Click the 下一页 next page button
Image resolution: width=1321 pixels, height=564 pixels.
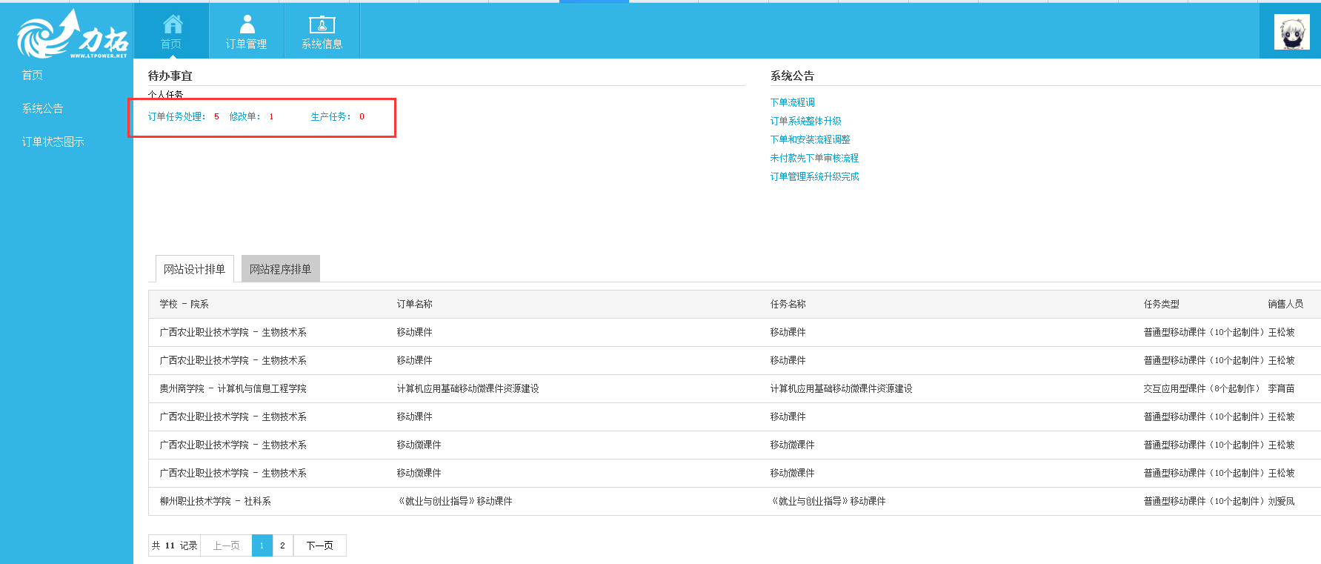[x=319, y=545]
